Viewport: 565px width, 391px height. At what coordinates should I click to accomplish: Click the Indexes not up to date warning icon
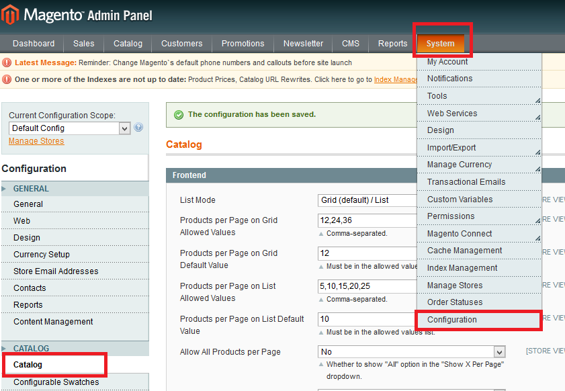tap(7, 79)
